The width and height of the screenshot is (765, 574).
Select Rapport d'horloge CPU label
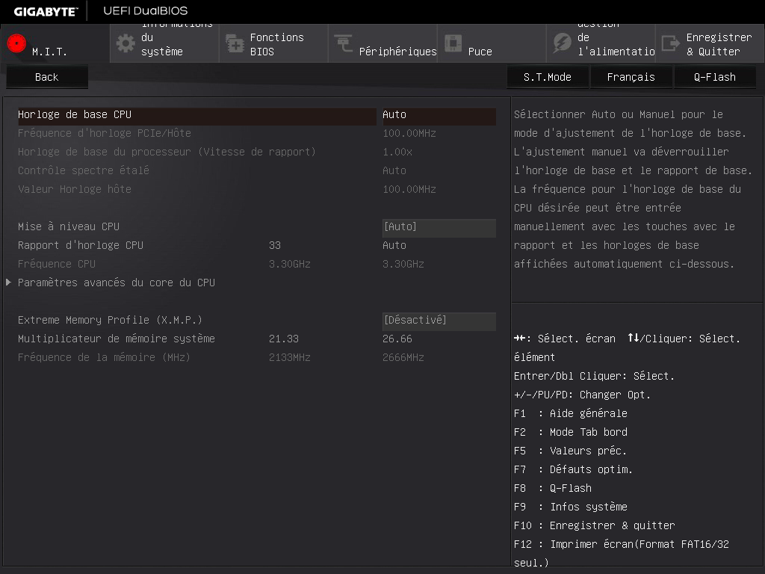81,245
